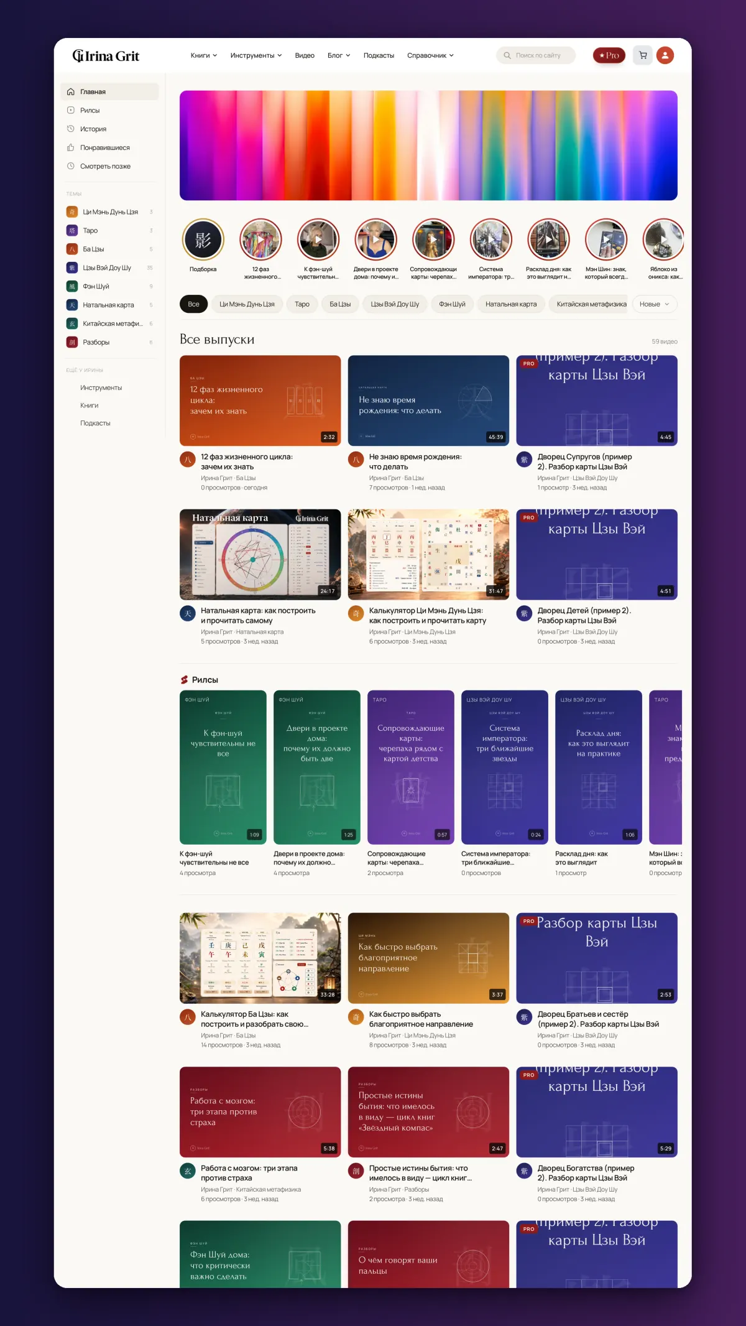Click channel avatar next to Не знаю время рождения

[356, 460]
